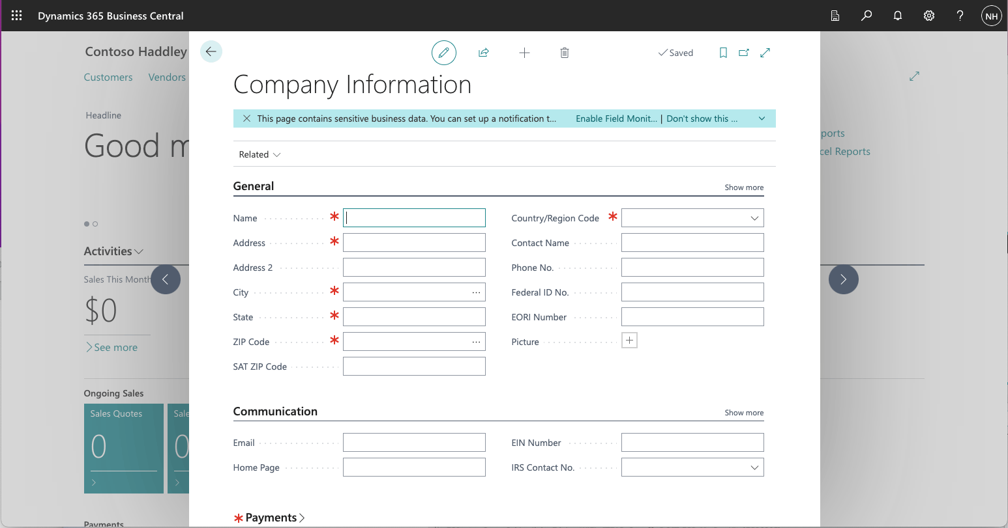The width and height of the screenshot is (1008, 528).
Task: Open the IRS Contact No. dropdown
Action: tap(754, 467)
